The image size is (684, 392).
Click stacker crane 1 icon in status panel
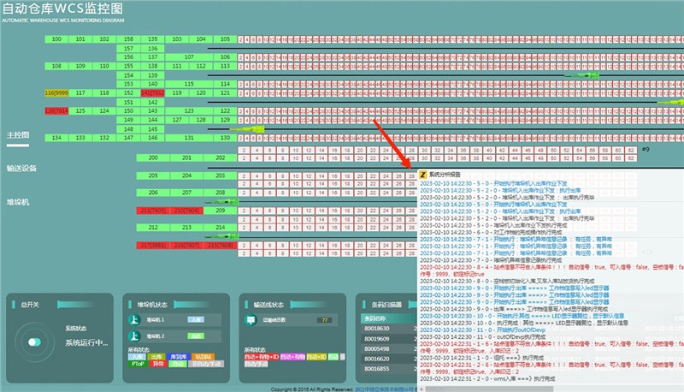point(135,319)
